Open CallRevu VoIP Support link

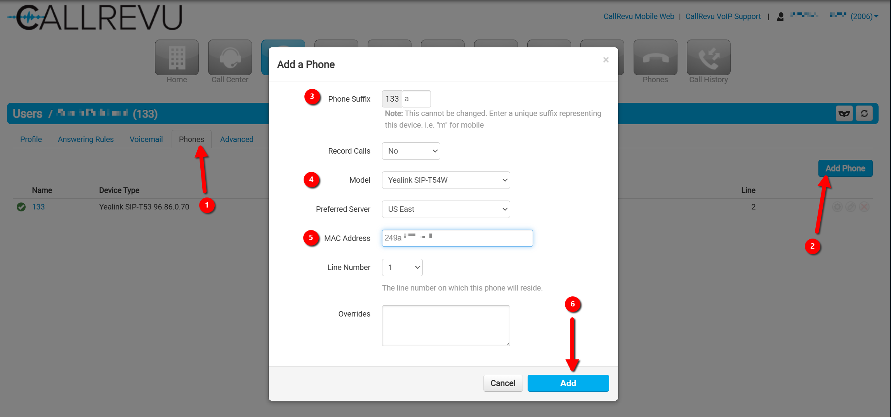coord(723,16)
